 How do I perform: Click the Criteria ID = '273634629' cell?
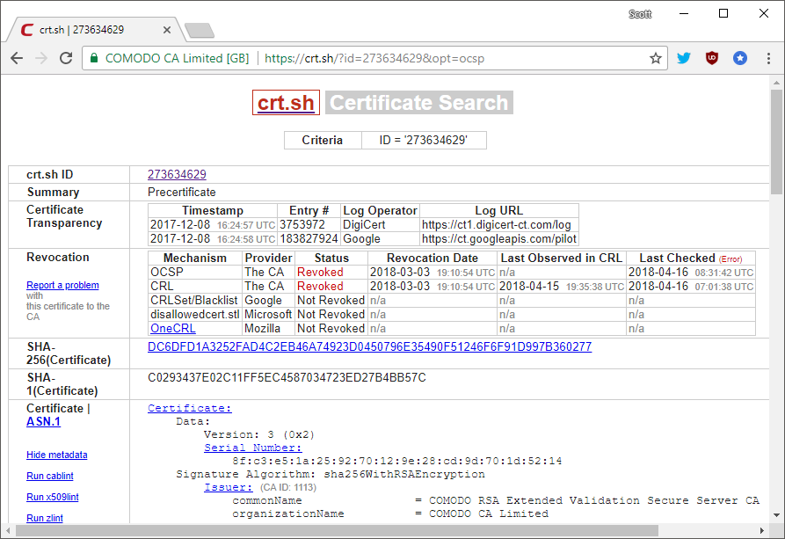[x=423, y=141]
